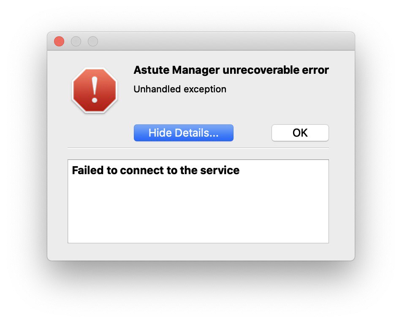Screen dimensions: 402x323
Task: Click the 'Failed to connect to the service' line
Action: click(156, 170)
